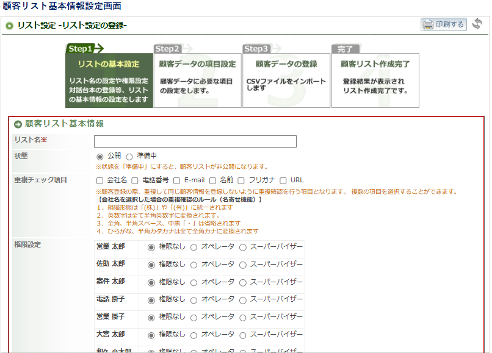This screenshot has width=492, height=353.
Task: Select the Step3 顧客データの登録 tab
Action: 286,76
